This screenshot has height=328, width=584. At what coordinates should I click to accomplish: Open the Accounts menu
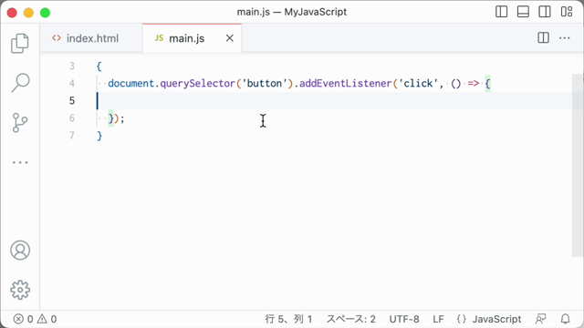coord(20,251)
